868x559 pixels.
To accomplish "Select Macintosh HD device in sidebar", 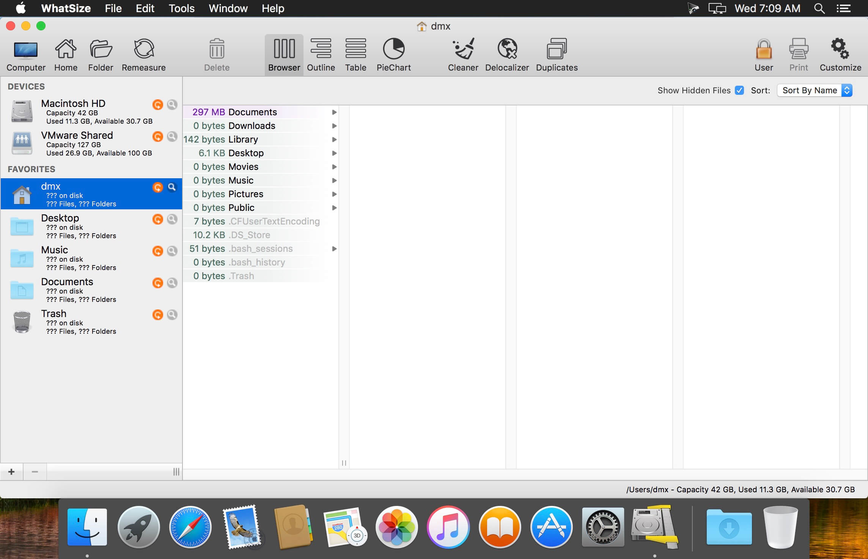I will pyautogui.click(x=91, y=111).
